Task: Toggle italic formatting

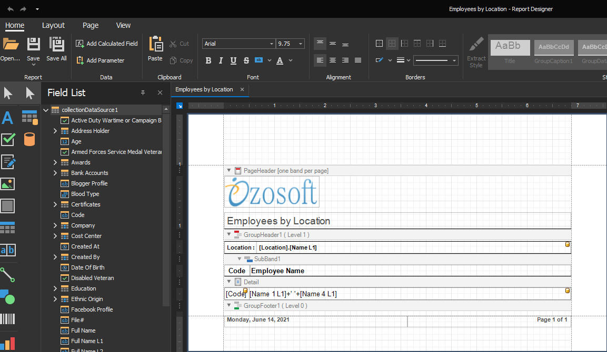Action: point(221,60)
